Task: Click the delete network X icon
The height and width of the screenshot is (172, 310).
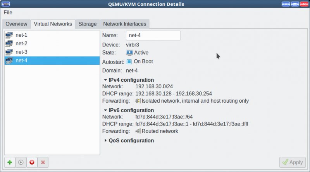Action: pos(43,162)
